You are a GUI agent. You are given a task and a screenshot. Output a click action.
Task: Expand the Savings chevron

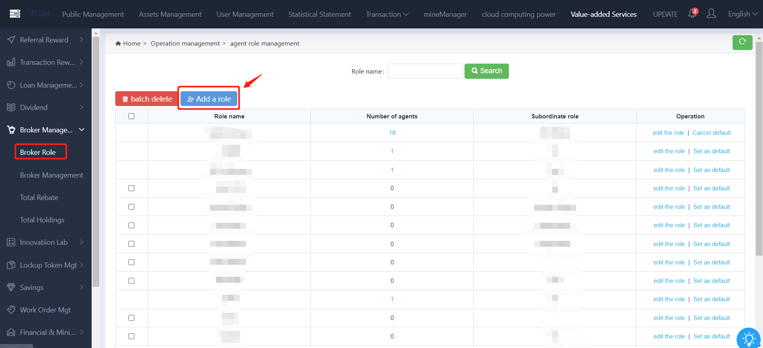82,287
